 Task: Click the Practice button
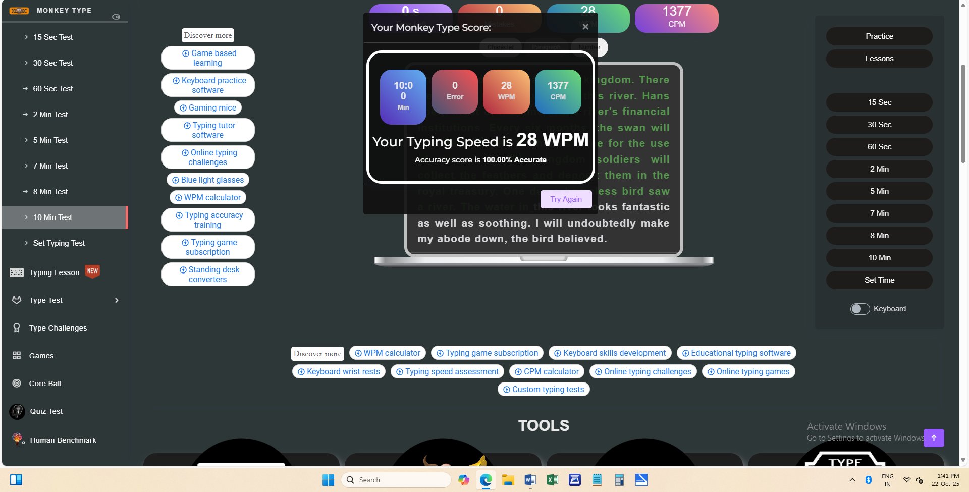pos(879,36)
